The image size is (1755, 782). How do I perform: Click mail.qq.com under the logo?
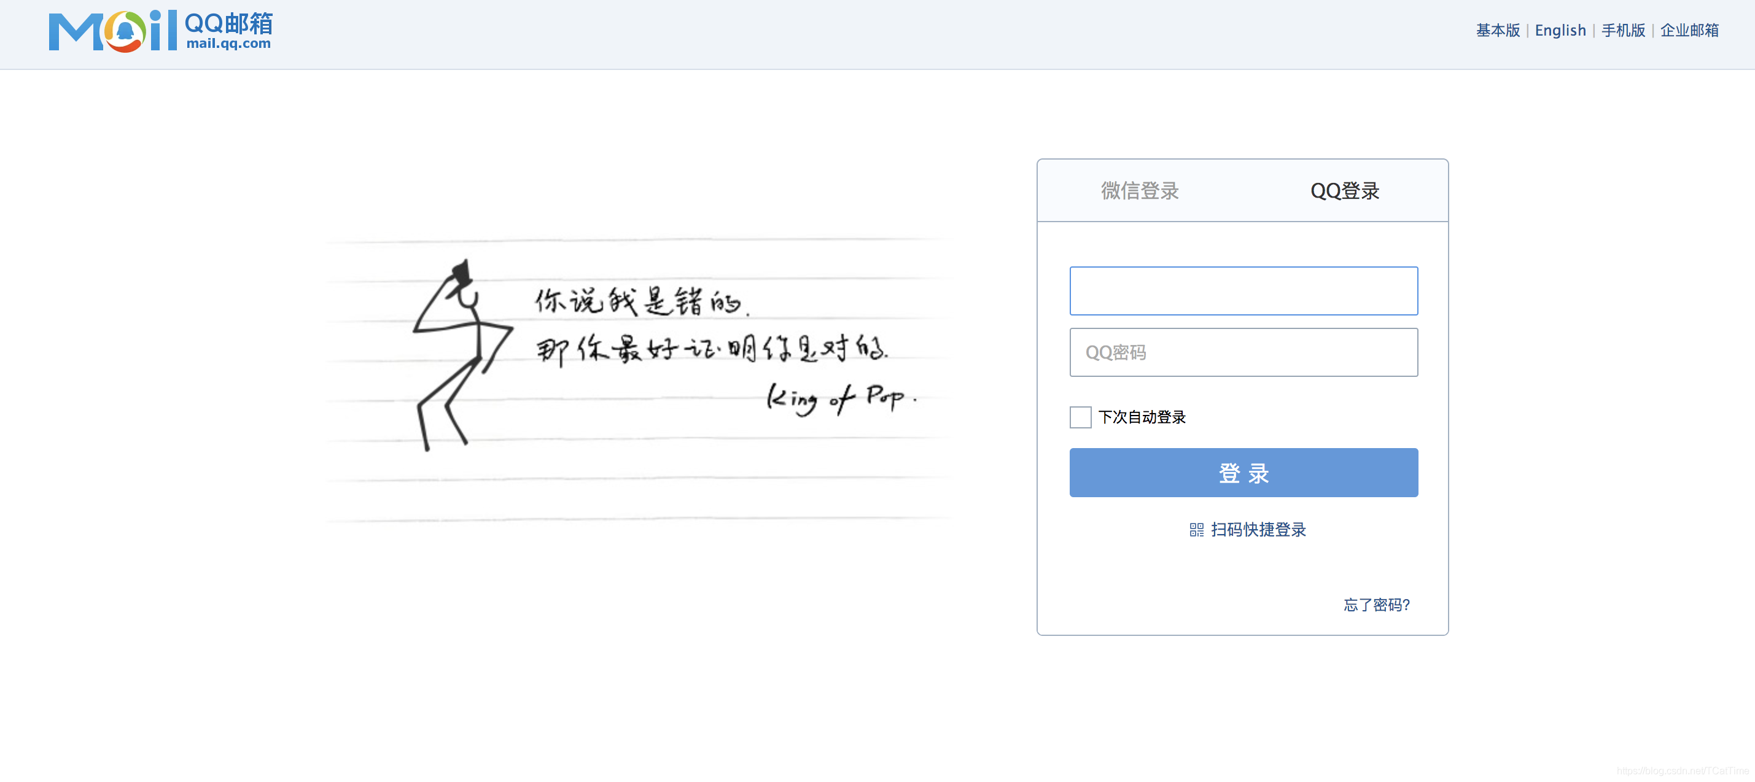[230, 46]
